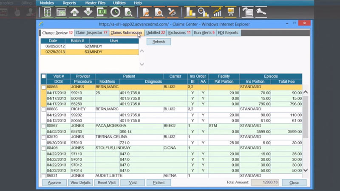Click the key icon in the toolbar
This screenshot has height=191, width=340.
261,12
